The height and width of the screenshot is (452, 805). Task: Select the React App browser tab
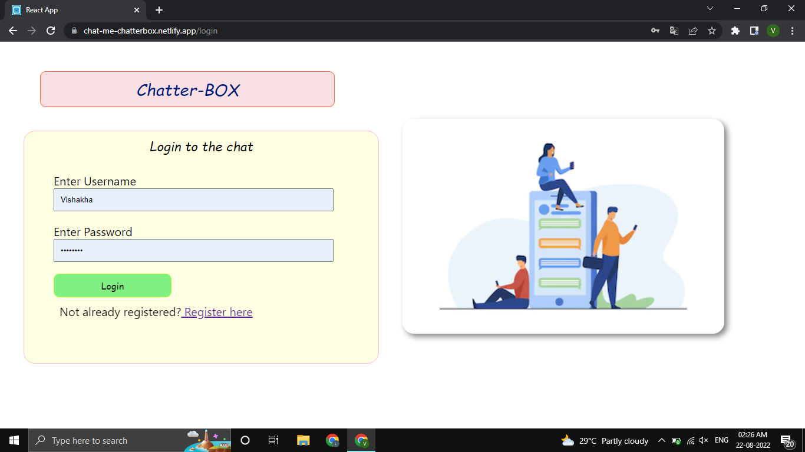(x=71, y=9)
